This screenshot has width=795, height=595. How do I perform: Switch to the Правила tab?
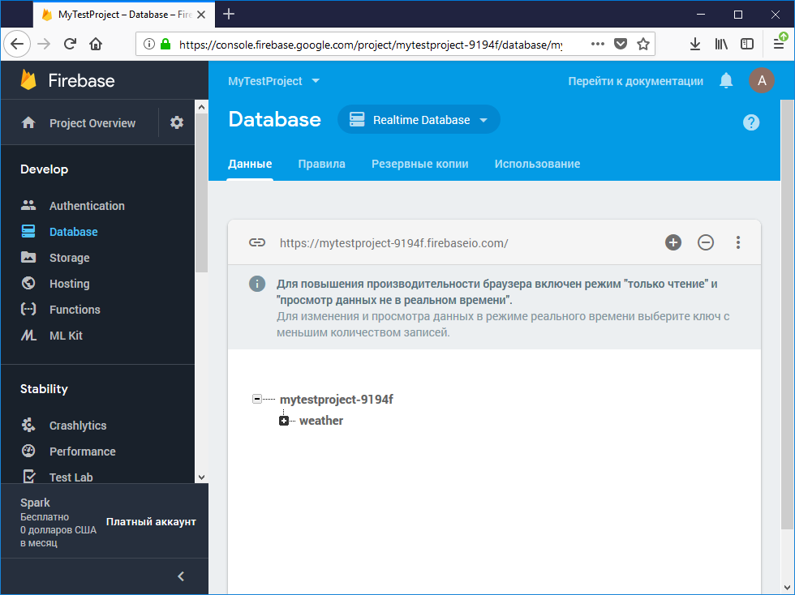tap(321, 164)
